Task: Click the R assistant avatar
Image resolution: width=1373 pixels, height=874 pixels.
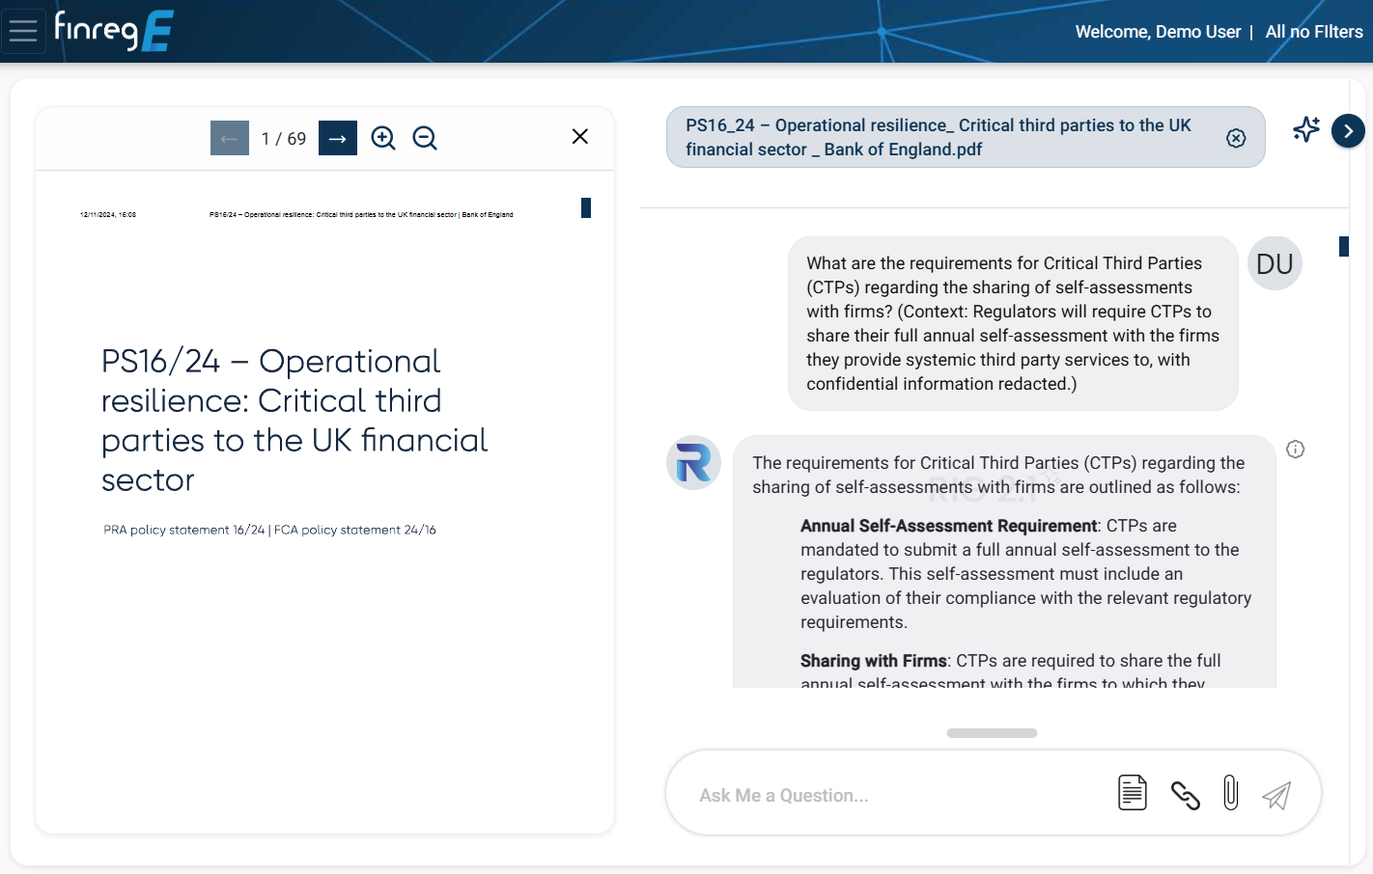Action: 693,462
